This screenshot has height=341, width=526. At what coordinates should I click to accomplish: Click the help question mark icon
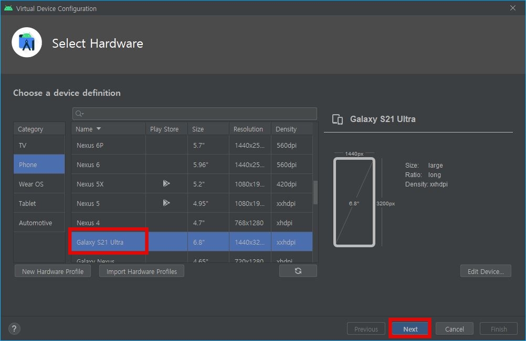point(14,328)
